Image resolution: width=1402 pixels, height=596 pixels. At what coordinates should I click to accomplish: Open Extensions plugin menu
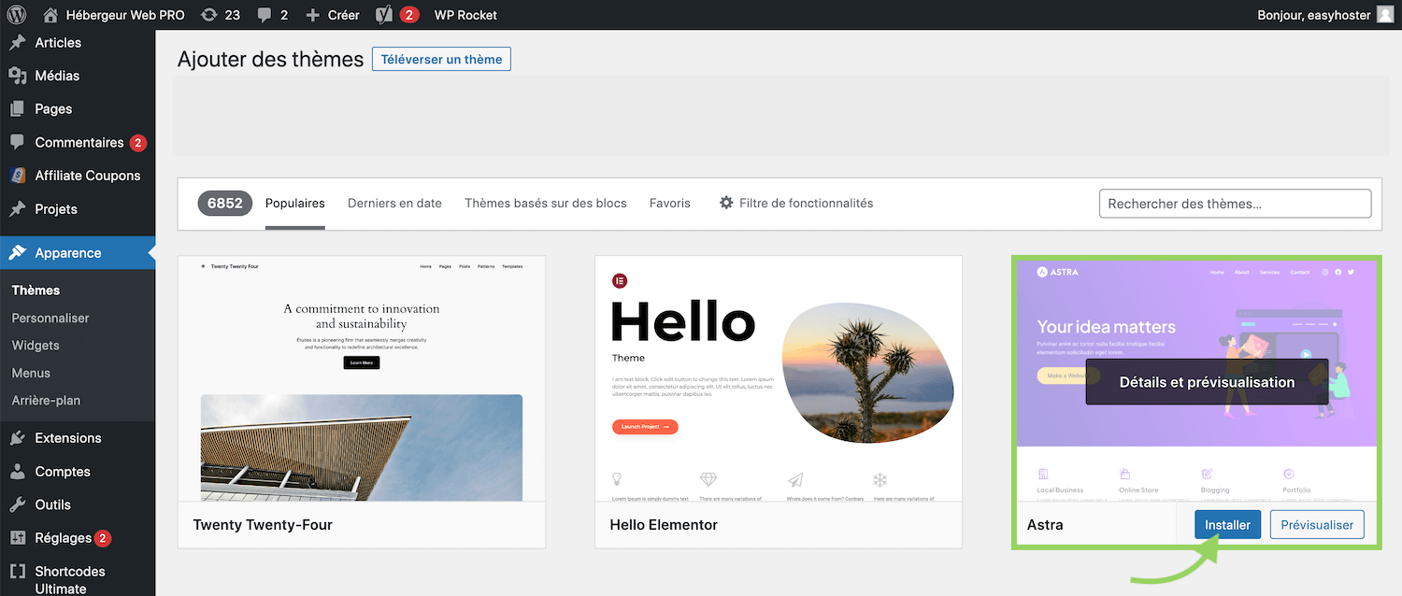(x=67, y=438)
